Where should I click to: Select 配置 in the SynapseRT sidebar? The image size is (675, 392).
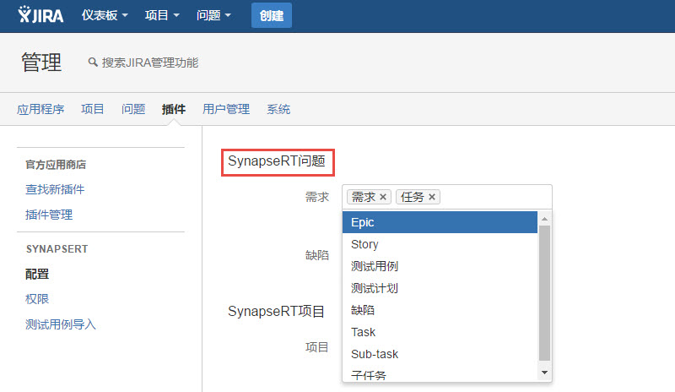click(x=37, y=274)
